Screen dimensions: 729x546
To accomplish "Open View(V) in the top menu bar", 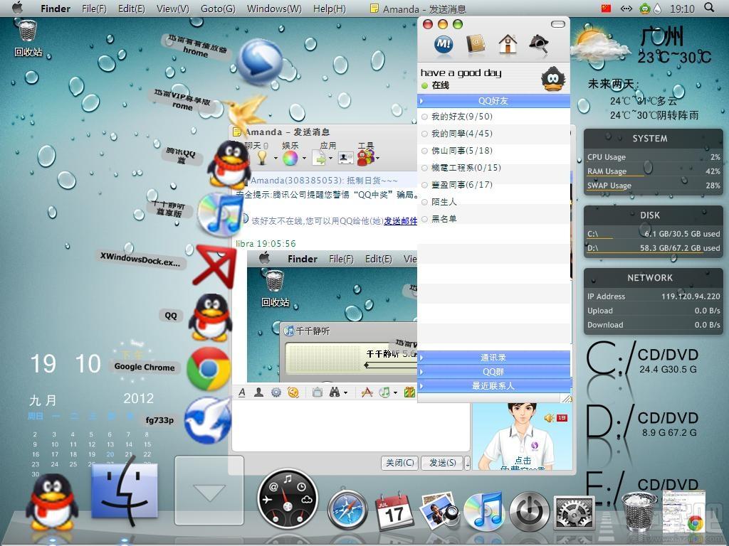I will [x=173, y=9].
